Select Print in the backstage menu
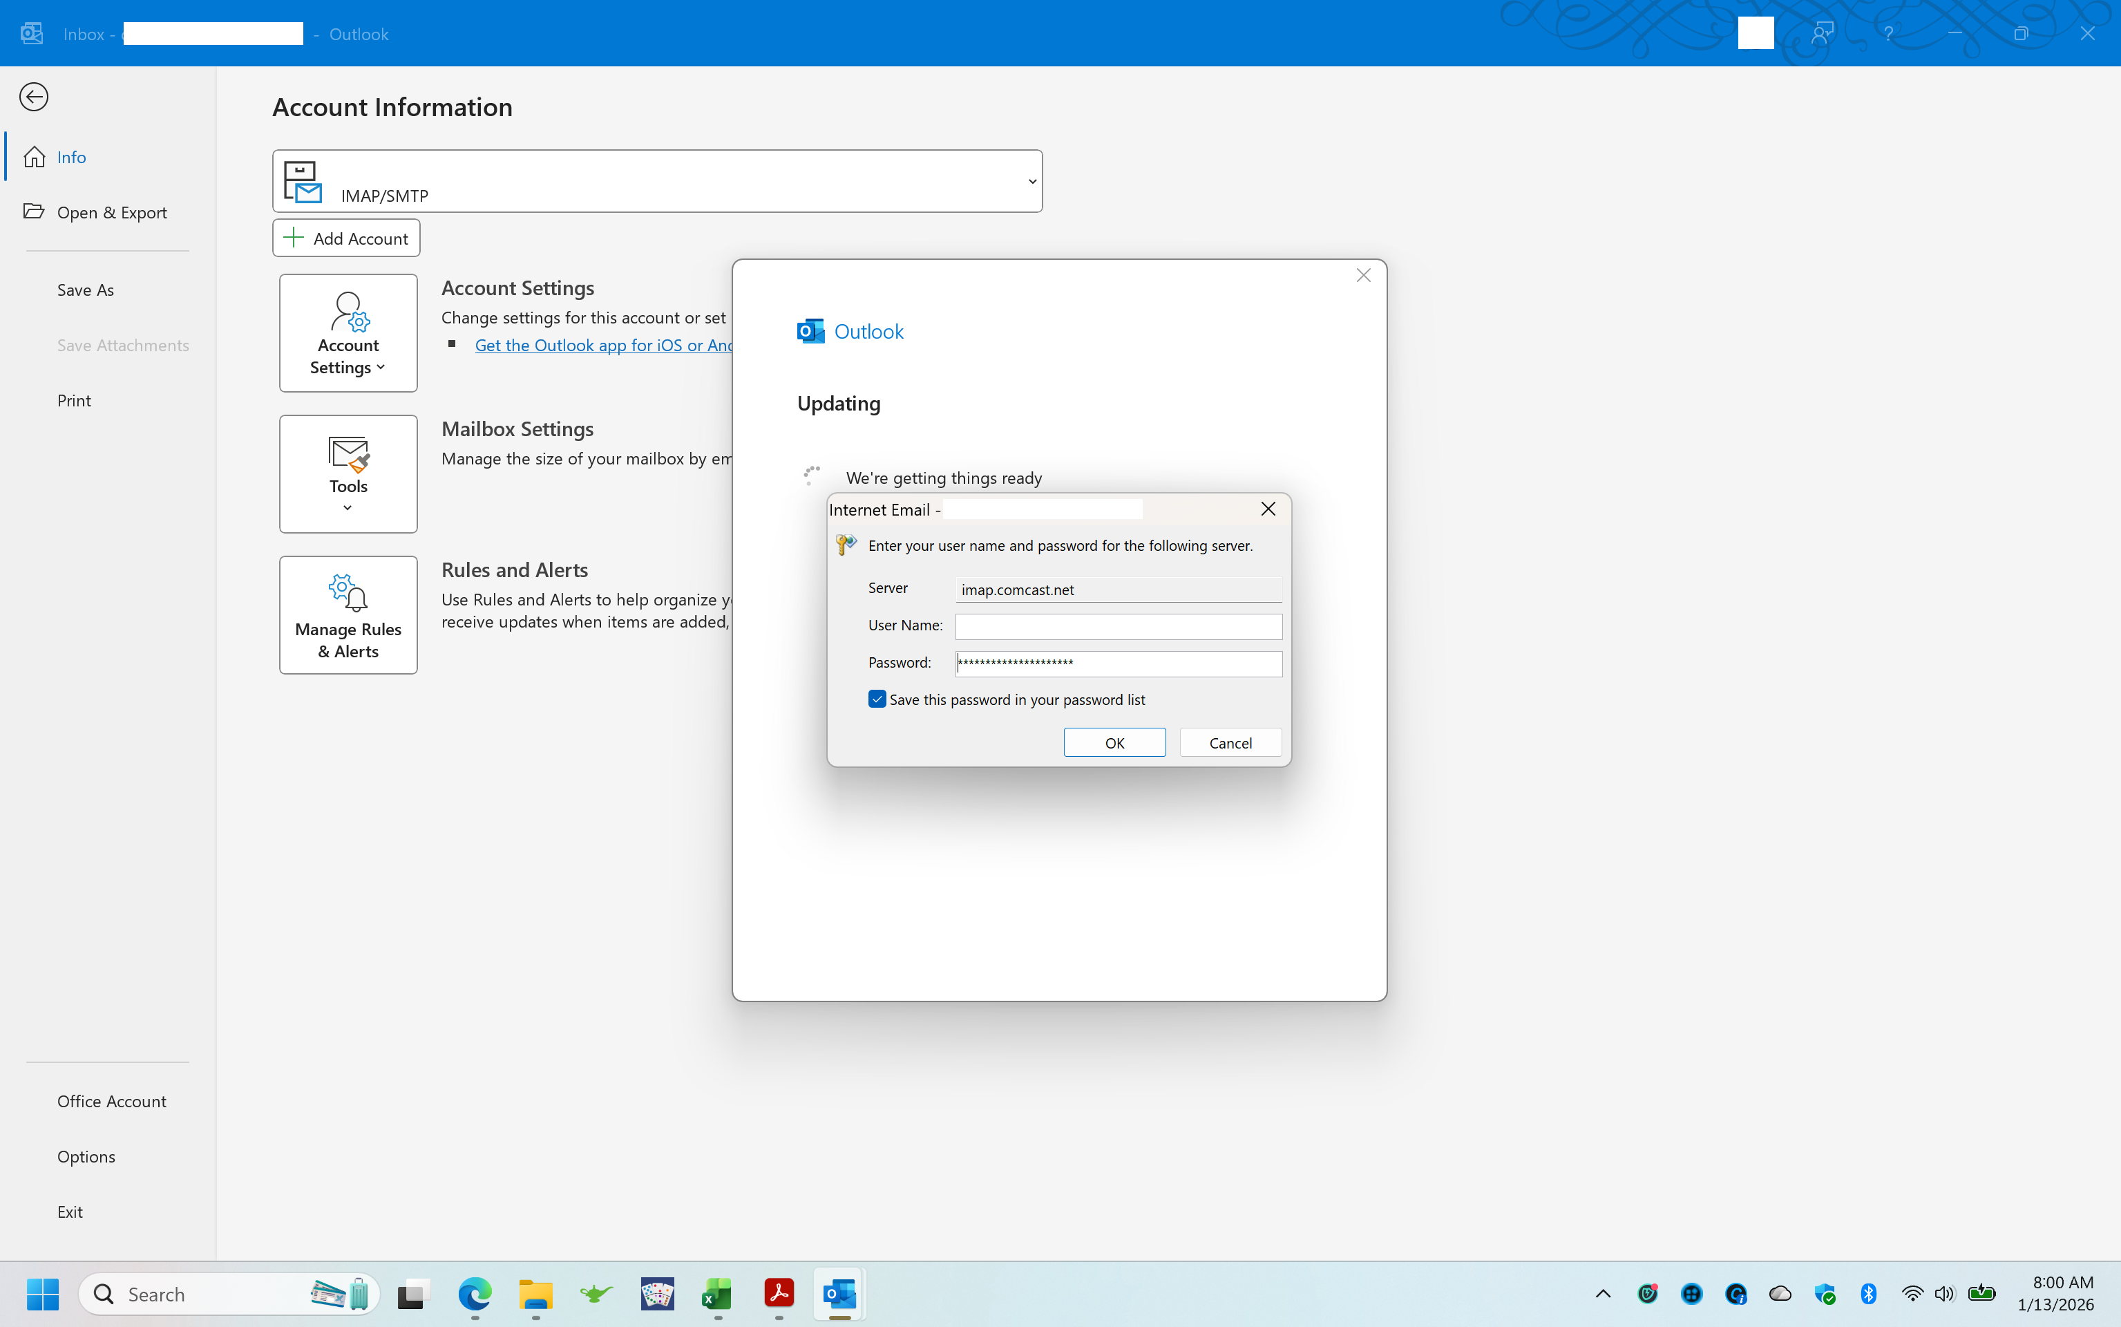The height and width of the screenshot is (1327, 2121). [74, 400]
